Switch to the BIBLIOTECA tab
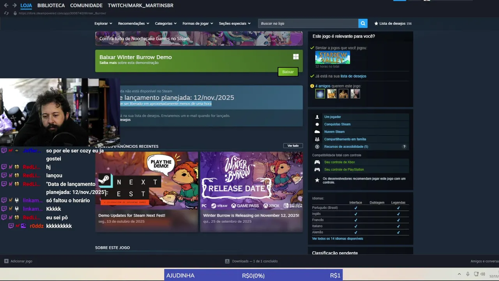The height and width of the screenshot is (281, 499). coord(51,5)
